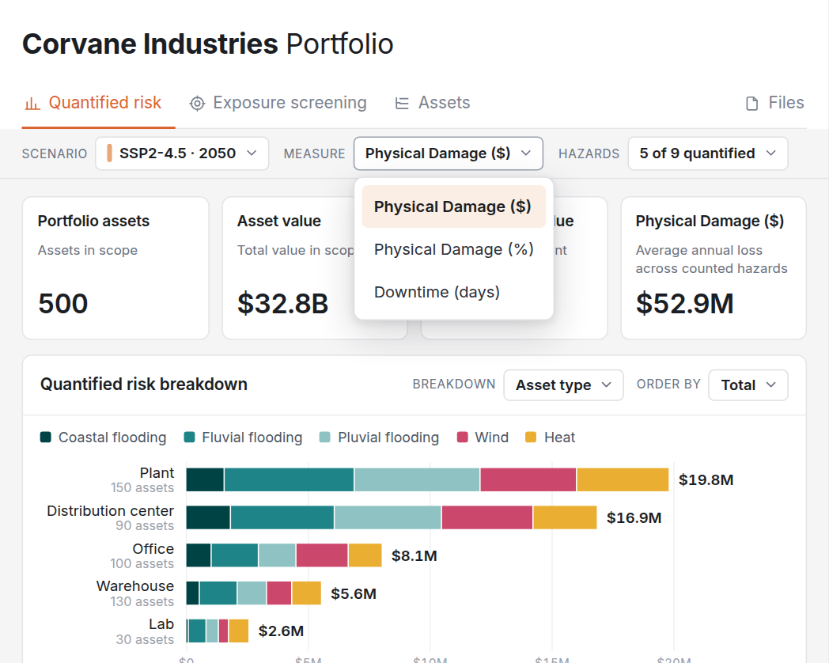
Task: Open the Total order by dropdown
Action: (748, 385)
